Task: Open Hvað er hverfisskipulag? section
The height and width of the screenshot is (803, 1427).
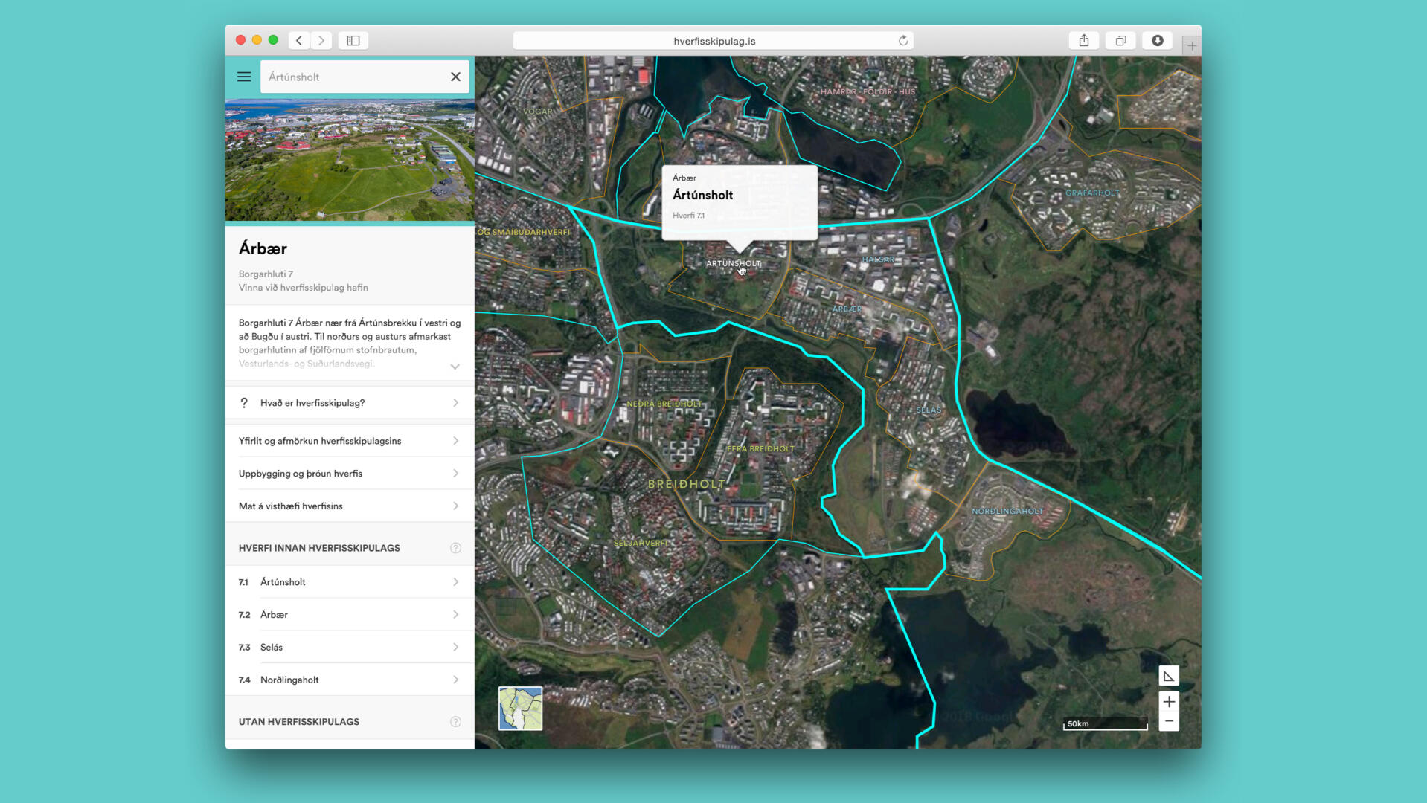Action: tap(349, 403)
